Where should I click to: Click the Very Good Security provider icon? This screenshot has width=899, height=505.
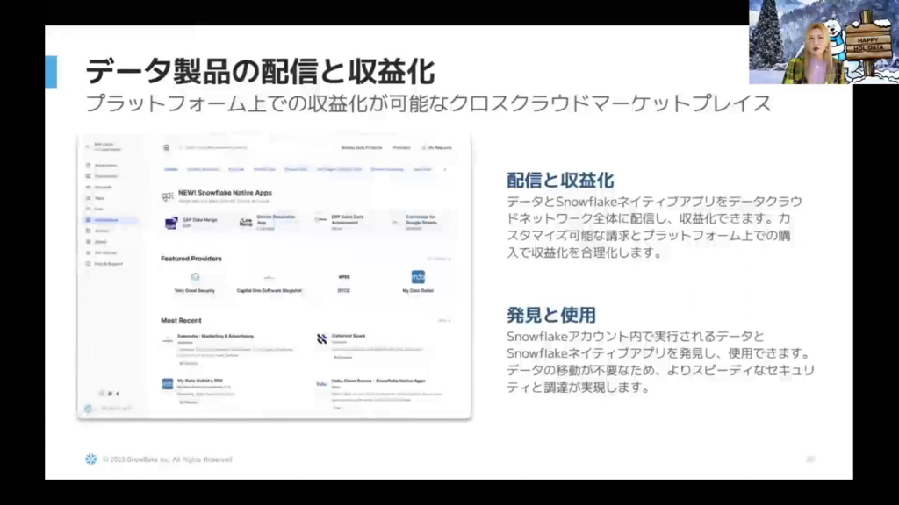(194, 277)
